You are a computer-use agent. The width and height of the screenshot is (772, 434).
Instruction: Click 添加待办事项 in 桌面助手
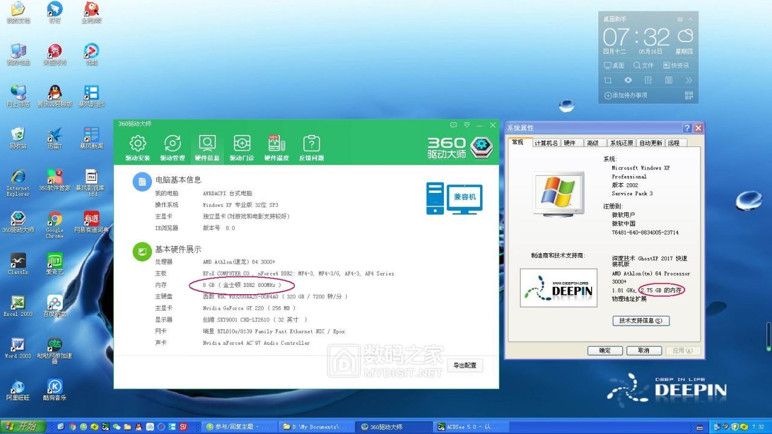[x=625, y=95]
